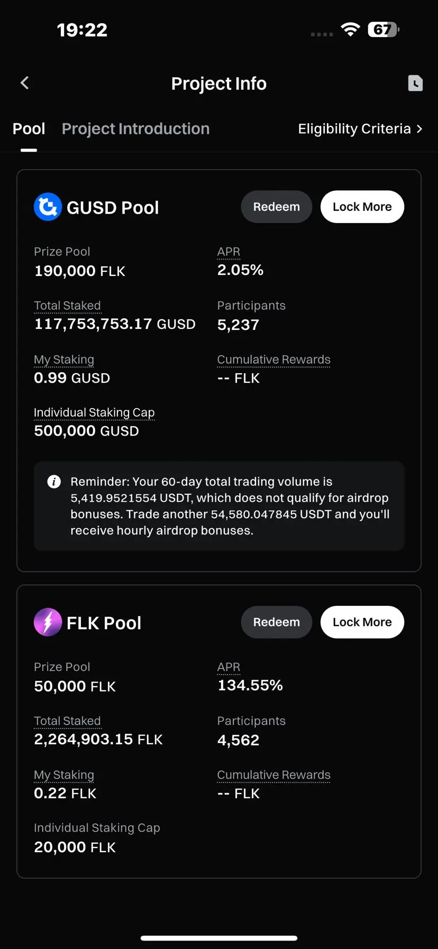Tap the FLK Pool lightning logo
Viewport: 438px width, 949px height.
click(x=48, y=622)
